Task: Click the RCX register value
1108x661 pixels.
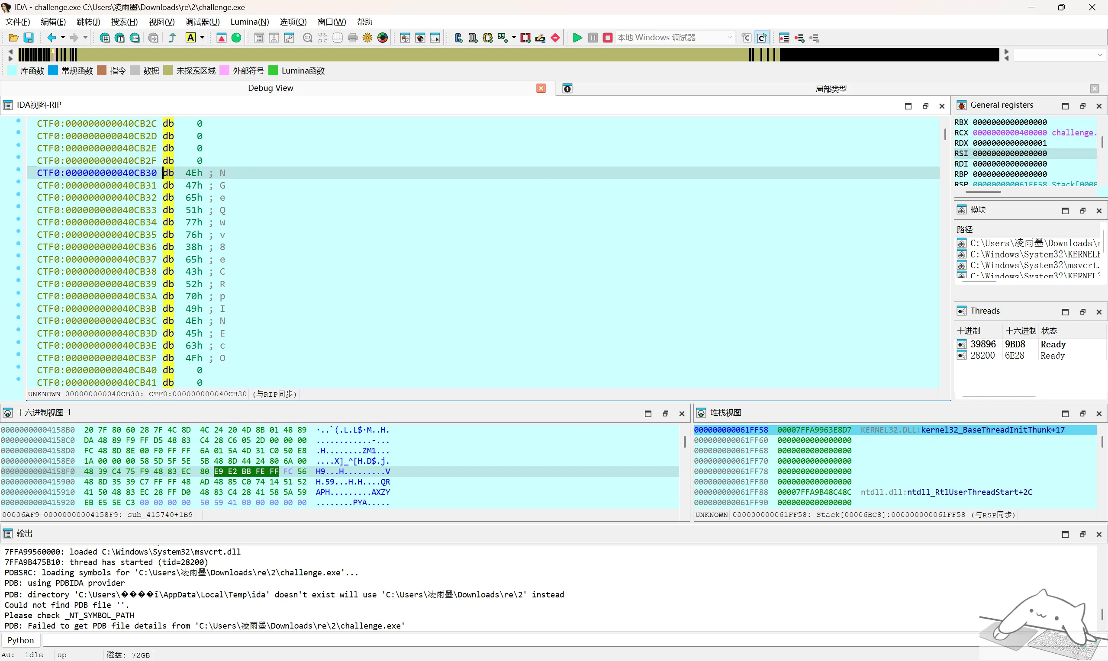Action: point(1010,133)
